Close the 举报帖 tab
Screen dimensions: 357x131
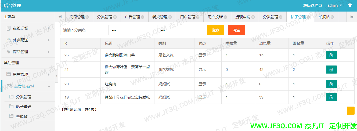point(332,17)
